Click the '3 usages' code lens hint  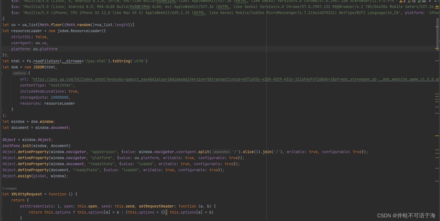10,188
